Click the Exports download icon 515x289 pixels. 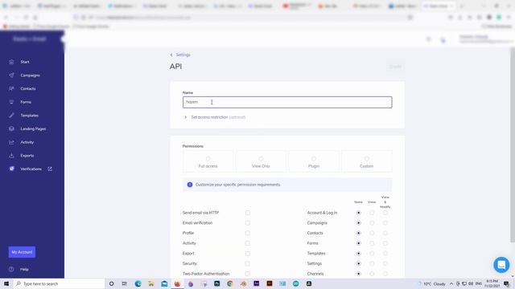pyautogui.click(x=11, y=156)
